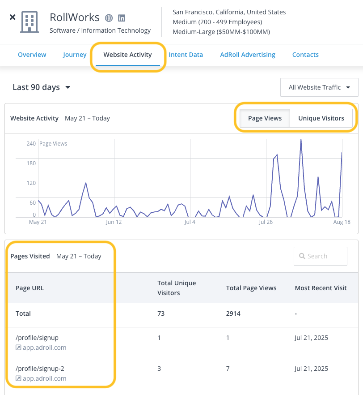Click the magnifier icon in the Search box

click(x=302, y=256)
